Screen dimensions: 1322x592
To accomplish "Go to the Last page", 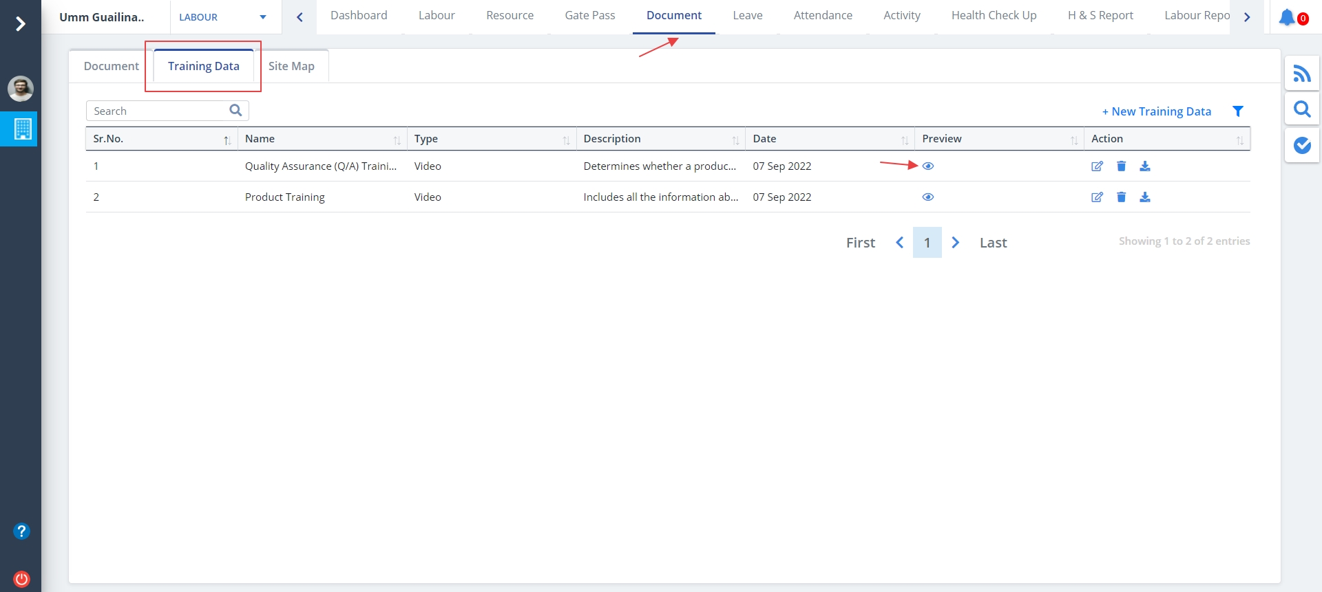I will coord(992,243).
